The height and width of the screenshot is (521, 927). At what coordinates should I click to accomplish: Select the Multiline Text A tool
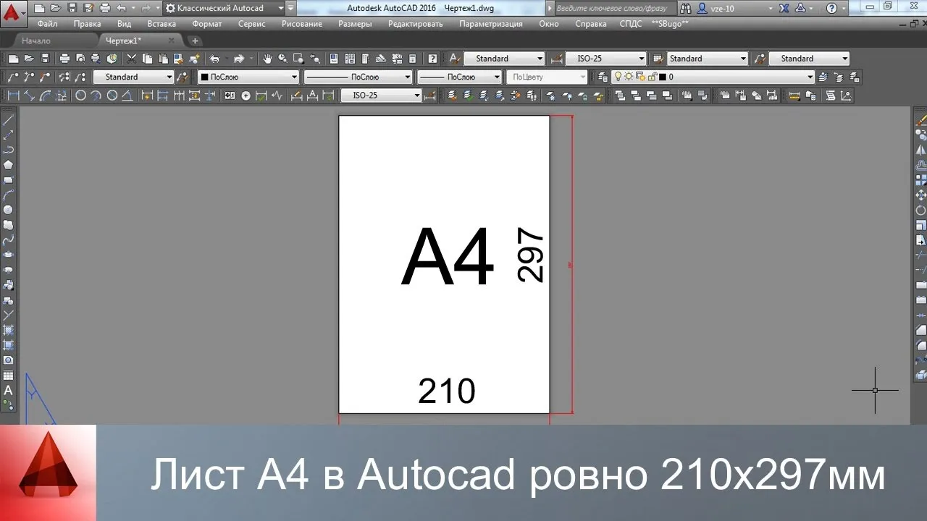[9, 391]
